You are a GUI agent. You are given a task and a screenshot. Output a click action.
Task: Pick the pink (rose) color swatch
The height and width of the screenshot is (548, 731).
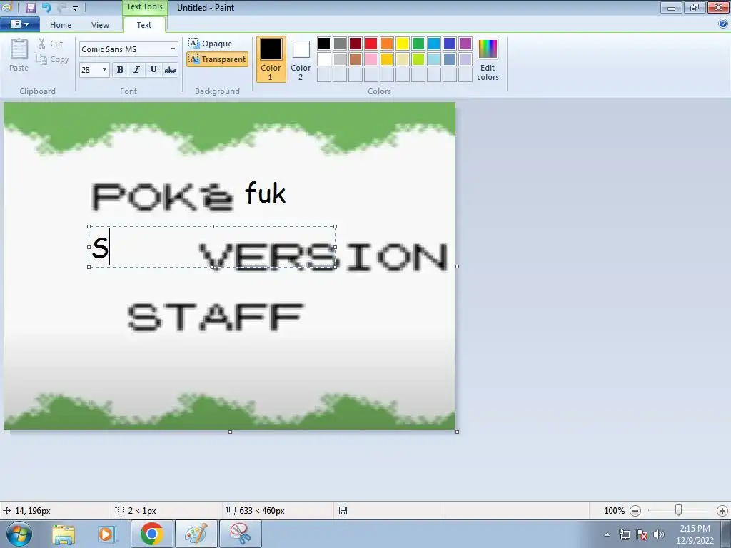pyautogui.click(x=371, y=59)
